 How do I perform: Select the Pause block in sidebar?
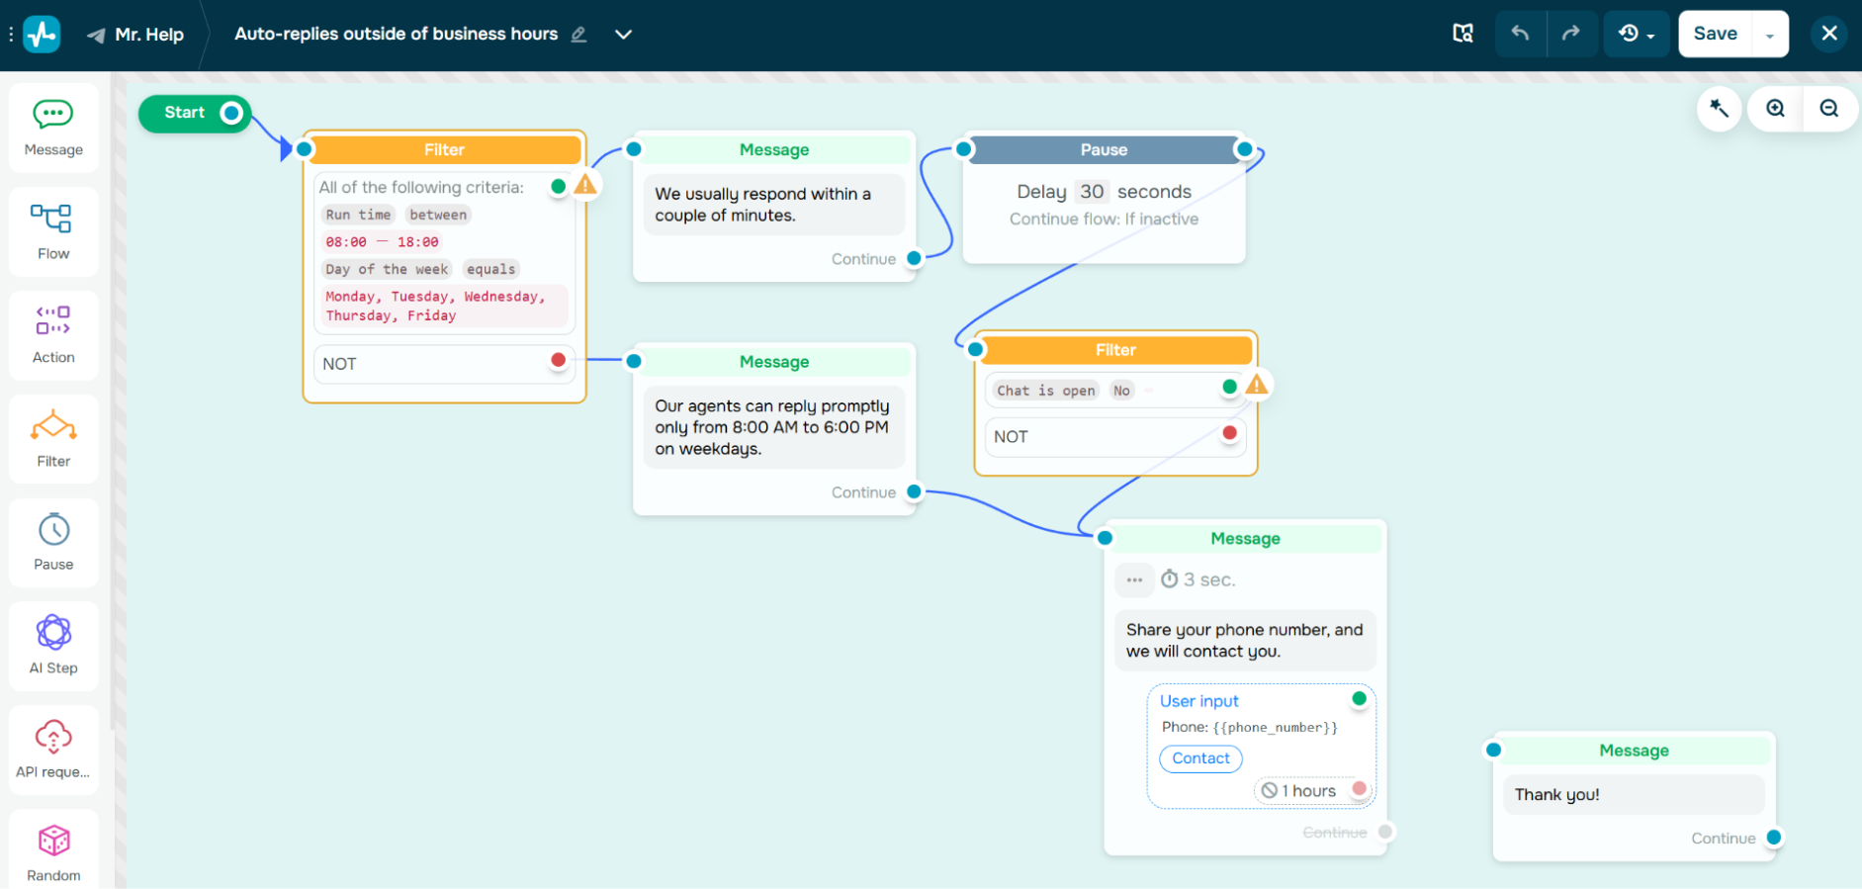(53, 543)
